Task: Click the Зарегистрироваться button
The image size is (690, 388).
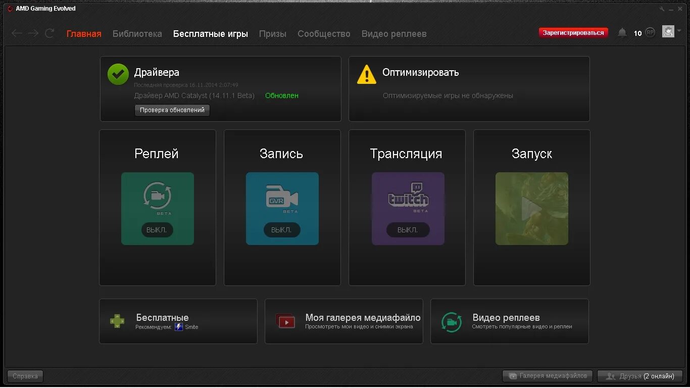Action: point(573,31)
